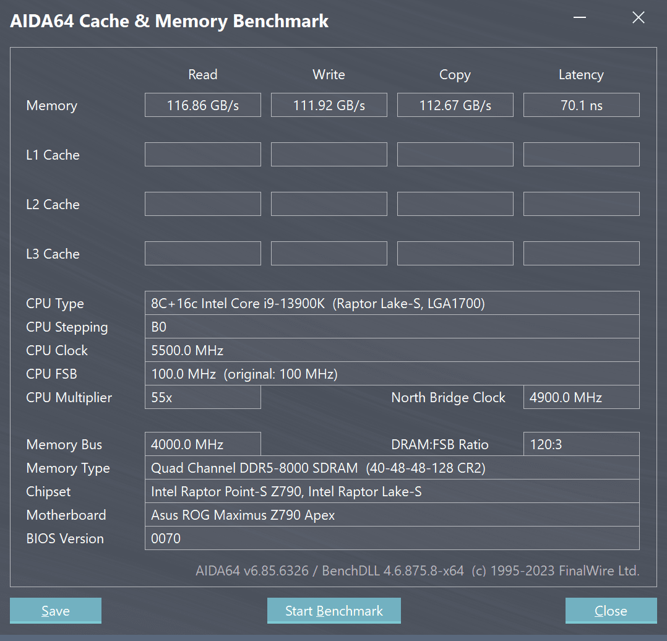Click the Motherboard label
This screenshot has width=667, height=641.
coord(66,515)
